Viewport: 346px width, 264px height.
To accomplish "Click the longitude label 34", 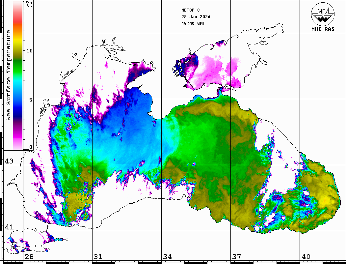I will [167, 257].
